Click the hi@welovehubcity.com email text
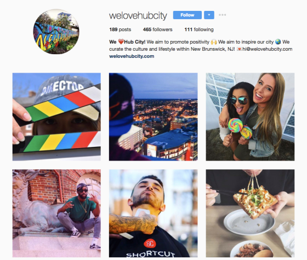 (268, 49)
